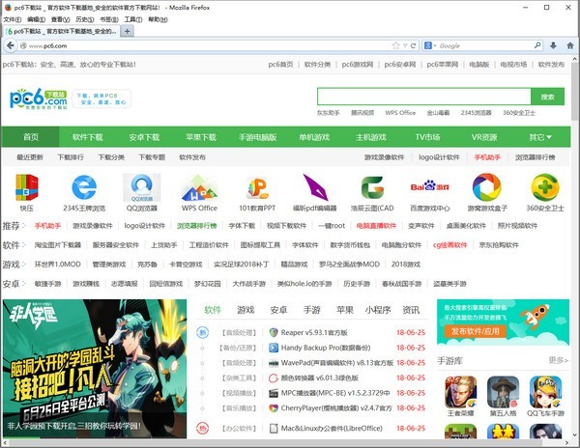This screenshot has height=448, width=580.
Task: Open WavePad v8.13 software entry
Action: pyautogui.click(x=337, y=363)
